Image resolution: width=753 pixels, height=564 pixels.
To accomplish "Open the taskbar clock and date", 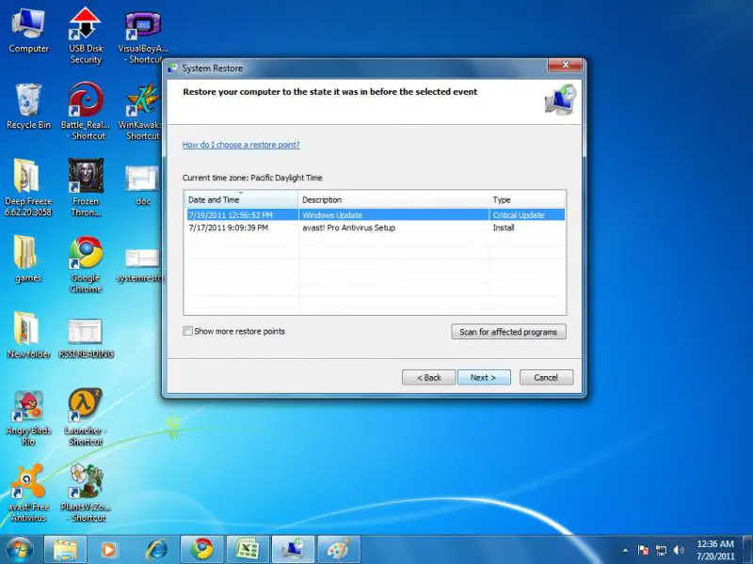I will [x=715, y=550].
